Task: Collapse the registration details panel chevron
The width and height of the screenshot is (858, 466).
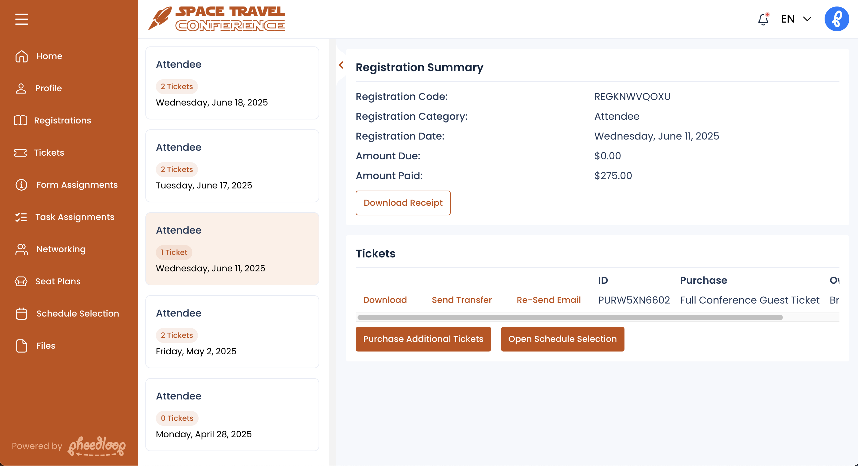Action: pos(341,65)
